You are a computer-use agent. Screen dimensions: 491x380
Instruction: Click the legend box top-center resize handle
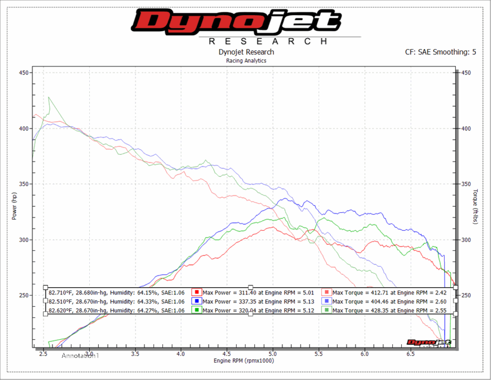pos(251,288)
